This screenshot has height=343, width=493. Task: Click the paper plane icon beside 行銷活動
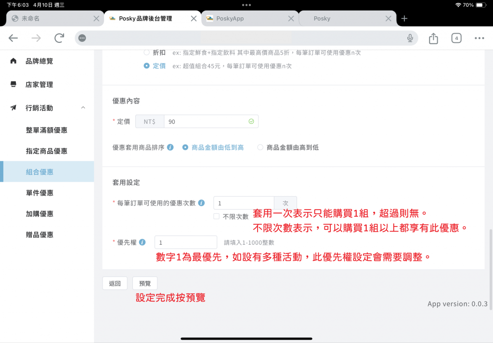[13, 107]
